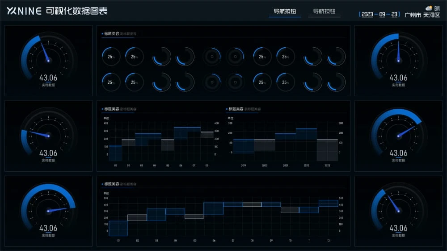Click the bottom-right gauge dial center

click(399, 210)
